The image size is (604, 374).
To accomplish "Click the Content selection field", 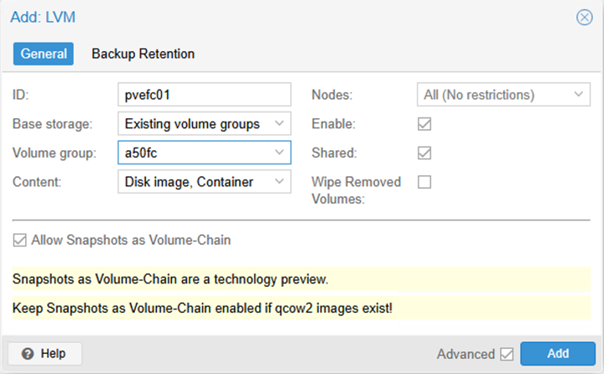I will click(193, 181).
